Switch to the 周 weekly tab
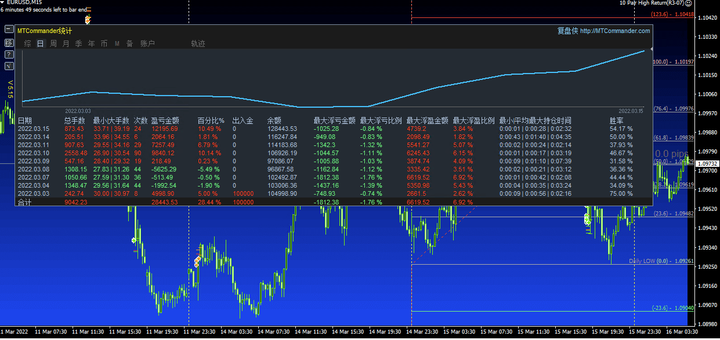The image size is (720, 340). 53,43
